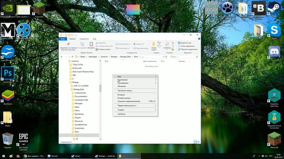Image resolution: width=284 pixels, height=159 pixels.
Task: Click the refresh icon beside address bar
Action: pyautogui.click(x=166, y=57)
